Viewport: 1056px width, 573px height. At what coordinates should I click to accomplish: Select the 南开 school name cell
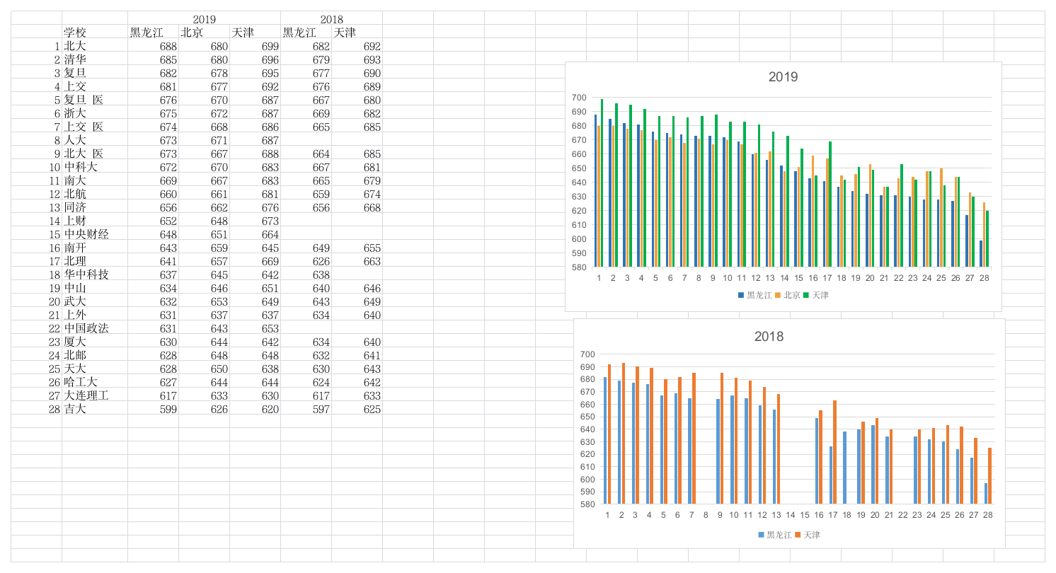coord(95,248)
